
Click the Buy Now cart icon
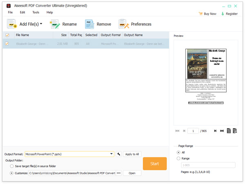click(x=201, y=14)
